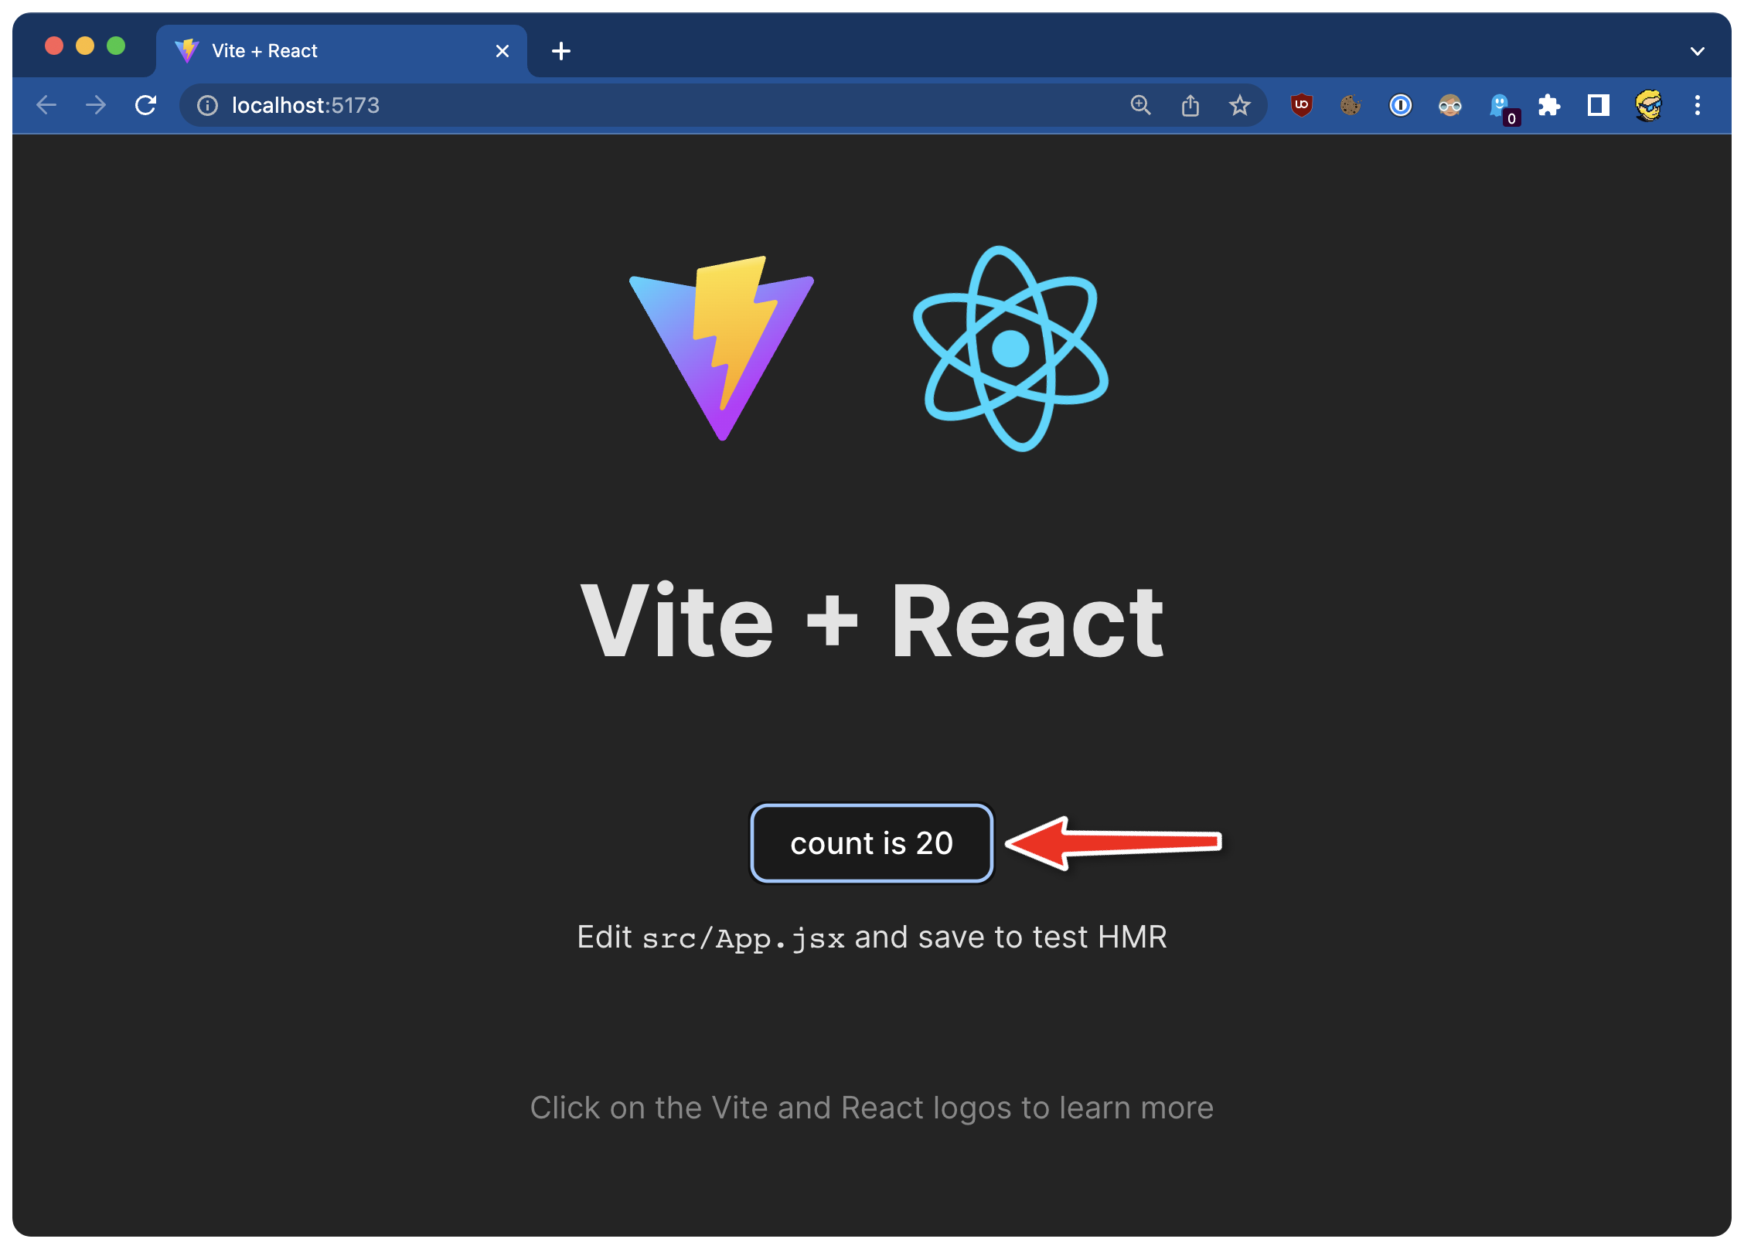The width and height of the screenshot is (1744, 1249).
Task: Click the localhost:5173 address field
Action: point(618,105)
